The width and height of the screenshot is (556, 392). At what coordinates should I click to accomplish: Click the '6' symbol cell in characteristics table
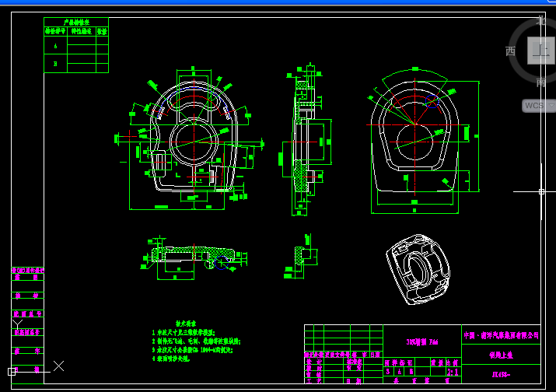pos(56,46)
